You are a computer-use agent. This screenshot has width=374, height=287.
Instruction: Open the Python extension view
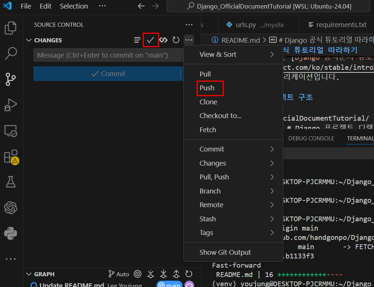[x=10, y=233]
